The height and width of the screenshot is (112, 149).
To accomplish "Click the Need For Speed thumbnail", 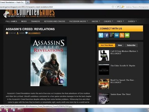I will 104,84.
